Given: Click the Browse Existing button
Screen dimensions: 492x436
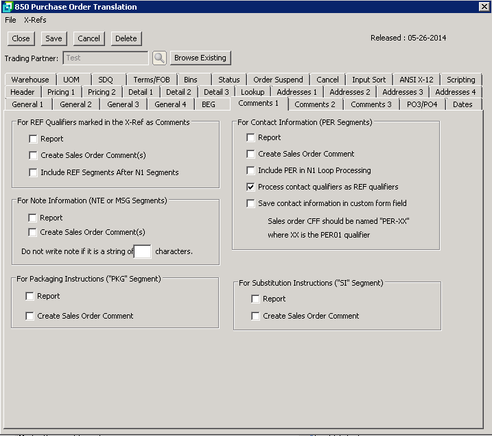Looking at the screenshot, I should (x=200, y=58).
